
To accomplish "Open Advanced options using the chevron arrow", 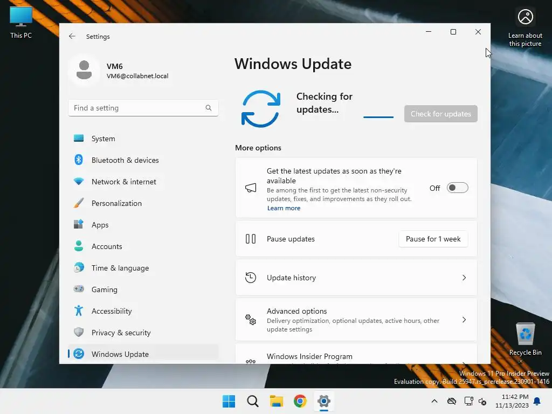I will pyautogui.click(x=464, y=320).
